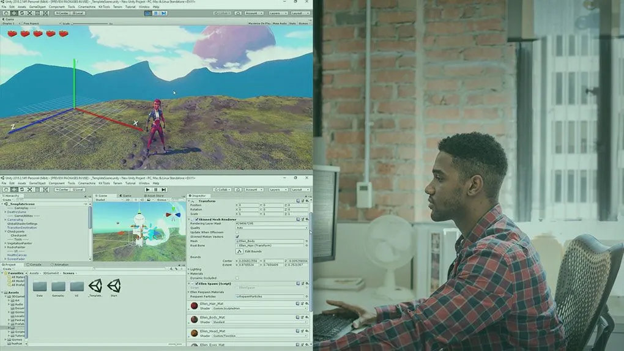Toggle Ellen Spawn script enabled checkbox

(196, 283)
